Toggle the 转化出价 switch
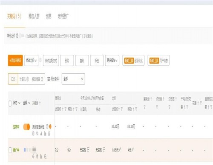213x165 pixels. pyautogui.click(x=22, y=36)
